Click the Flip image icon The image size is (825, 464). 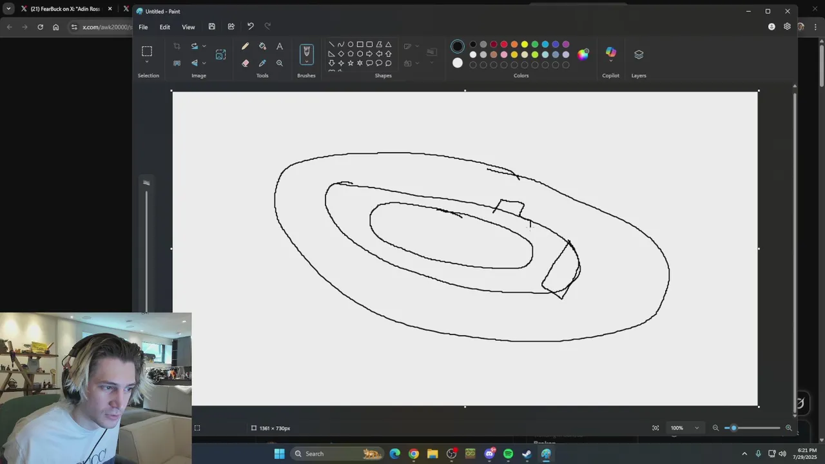(x=195, y=63)
